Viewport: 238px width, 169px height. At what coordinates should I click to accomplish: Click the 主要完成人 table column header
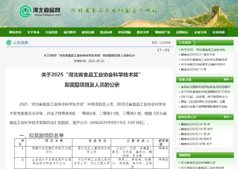click(138, 141)
